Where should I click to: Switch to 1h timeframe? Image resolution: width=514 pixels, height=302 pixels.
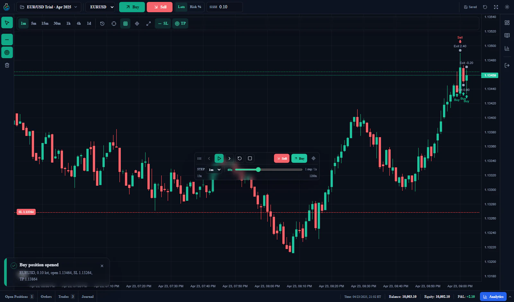click(68, 23)
